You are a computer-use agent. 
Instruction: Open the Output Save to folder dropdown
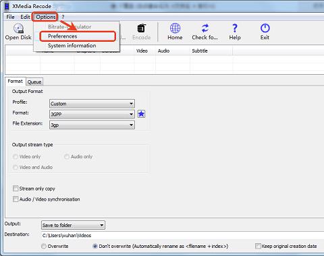coord(73,225)
